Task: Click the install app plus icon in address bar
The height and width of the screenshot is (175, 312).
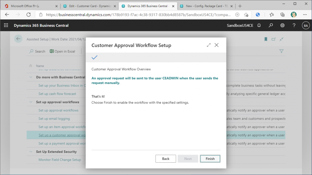Action: point(237,15)
